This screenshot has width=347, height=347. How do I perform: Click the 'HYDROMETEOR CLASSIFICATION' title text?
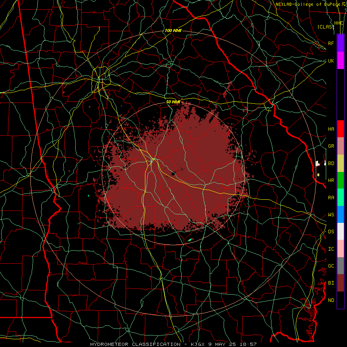[135, 344]
